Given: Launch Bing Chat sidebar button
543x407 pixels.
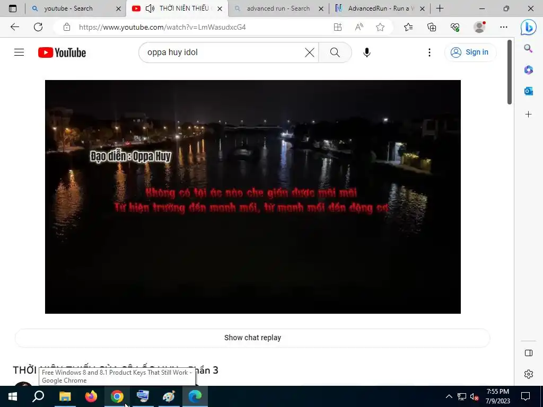Looking at the screenshot, I should [x=529, y=27].
